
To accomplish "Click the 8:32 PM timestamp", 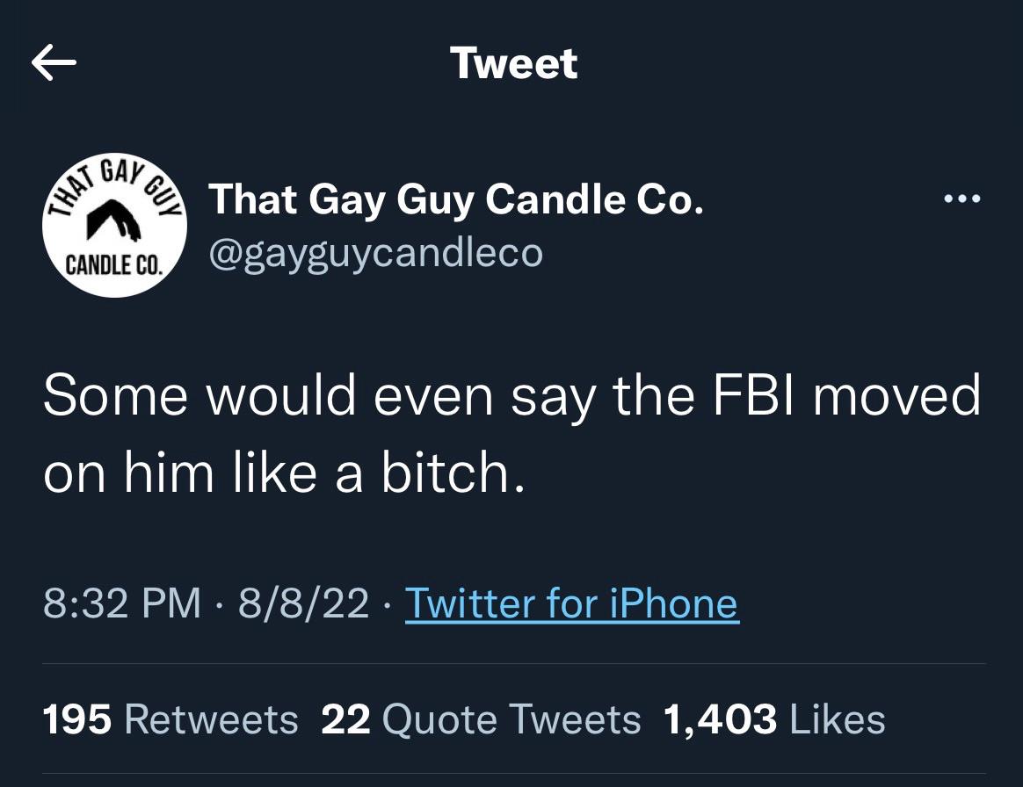I will [x=121, y=603].
